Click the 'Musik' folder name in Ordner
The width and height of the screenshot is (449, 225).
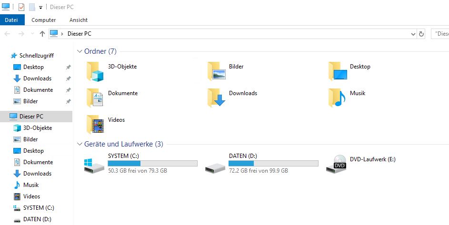click(x=358, y=93)
